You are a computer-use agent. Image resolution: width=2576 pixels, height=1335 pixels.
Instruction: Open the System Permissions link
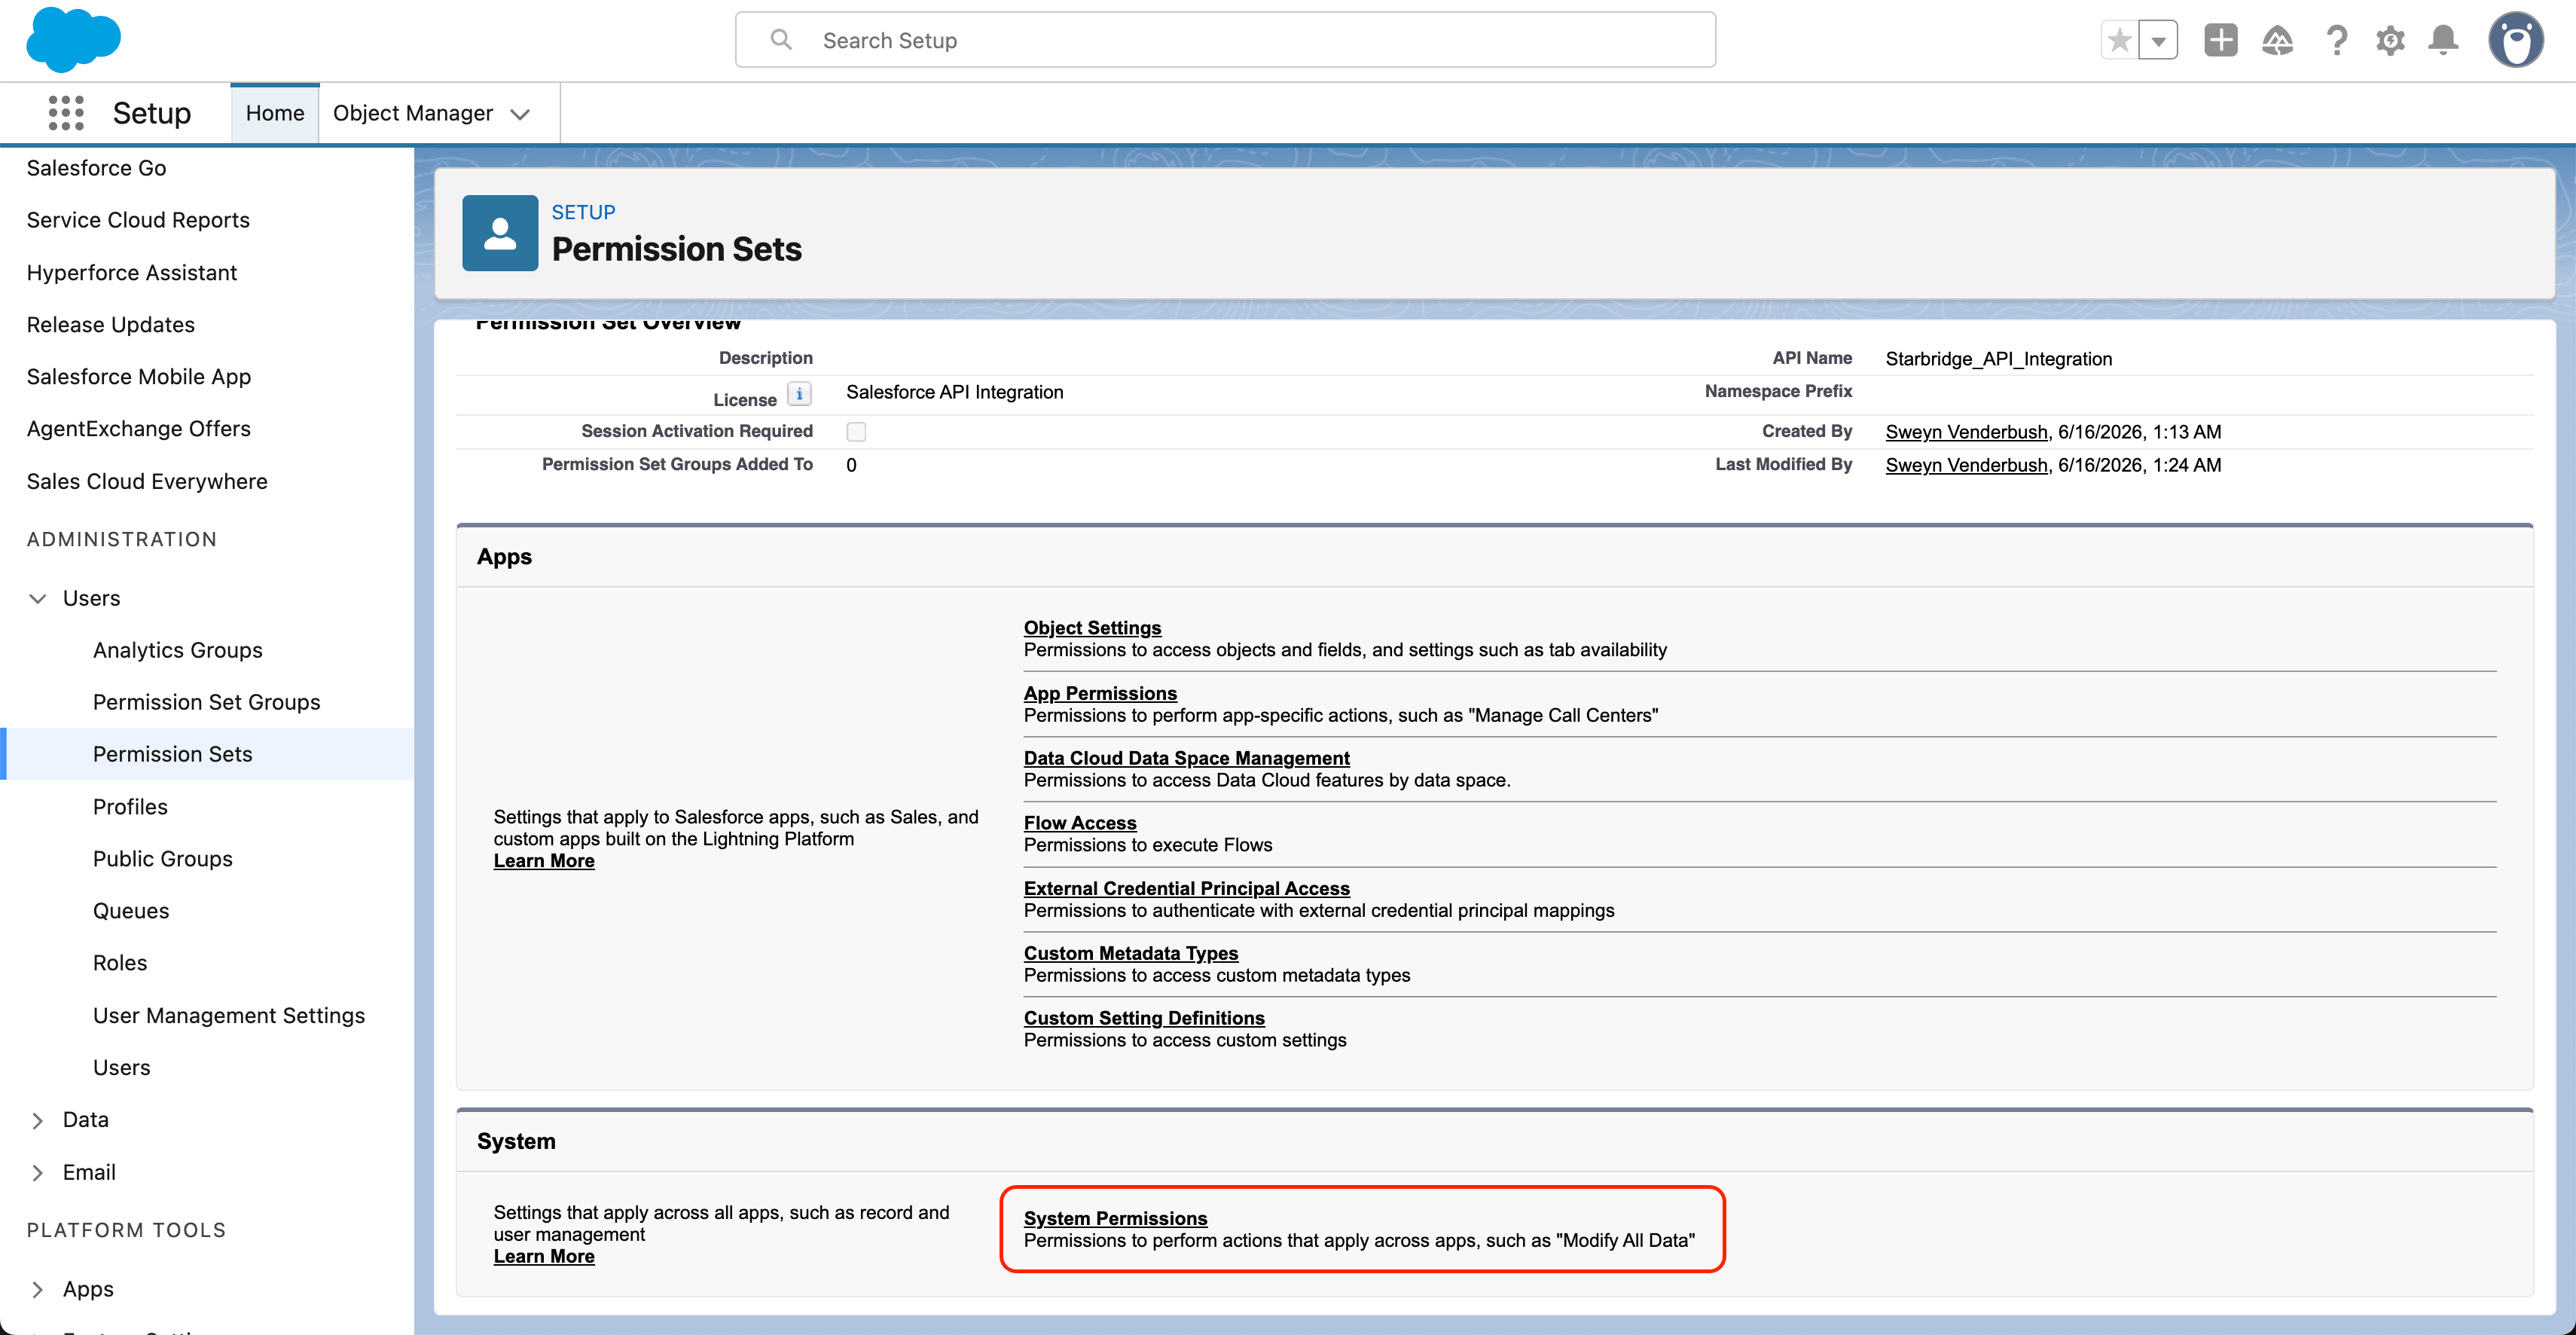click(x=1115, y=1218)
